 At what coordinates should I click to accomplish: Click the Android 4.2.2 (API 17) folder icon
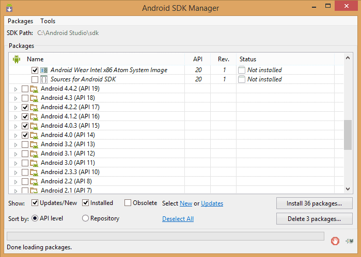(x=34, y=107)
